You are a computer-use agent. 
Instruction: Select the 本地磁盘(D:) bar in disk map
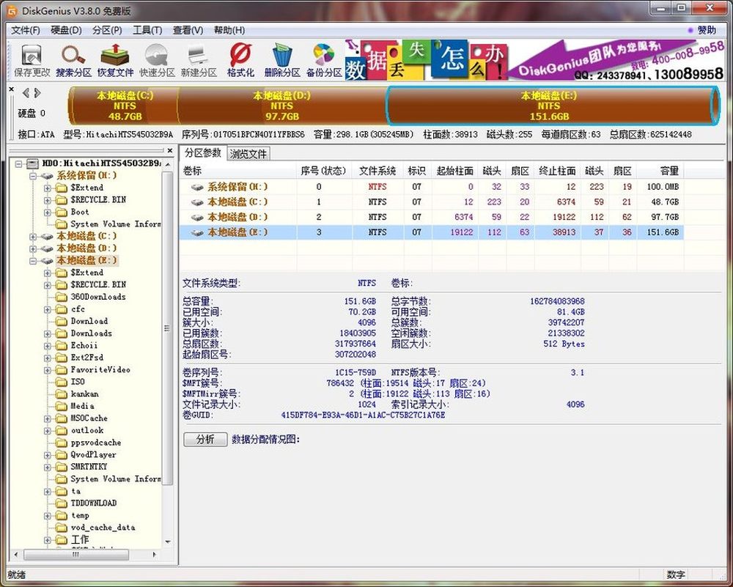[x=281, y=106]
